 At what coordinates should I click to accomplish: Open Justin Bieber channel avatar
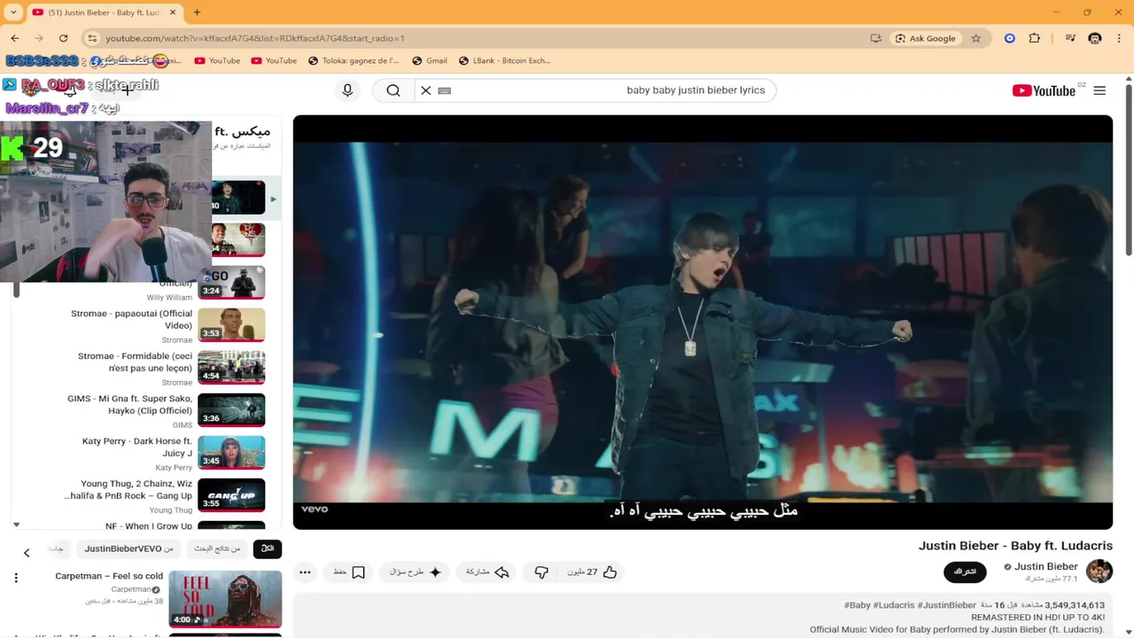pos(1099,572)
